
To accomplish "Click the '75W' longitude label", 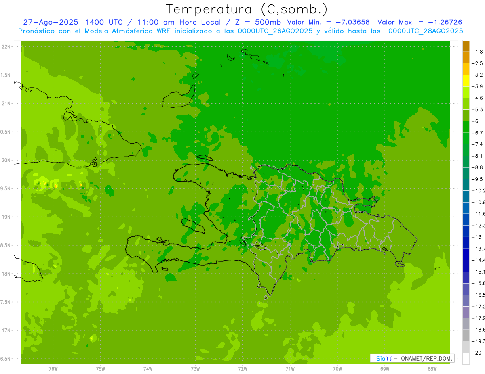I will [100, 368].
